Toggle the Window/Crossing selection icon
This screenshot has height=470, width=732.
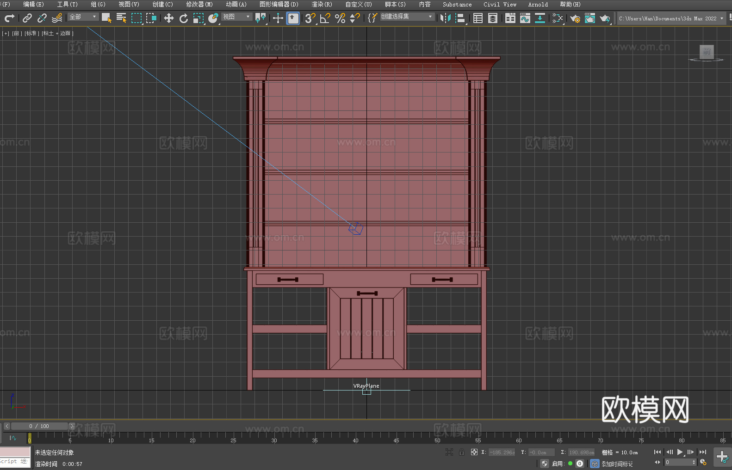[x=151, y=18]
